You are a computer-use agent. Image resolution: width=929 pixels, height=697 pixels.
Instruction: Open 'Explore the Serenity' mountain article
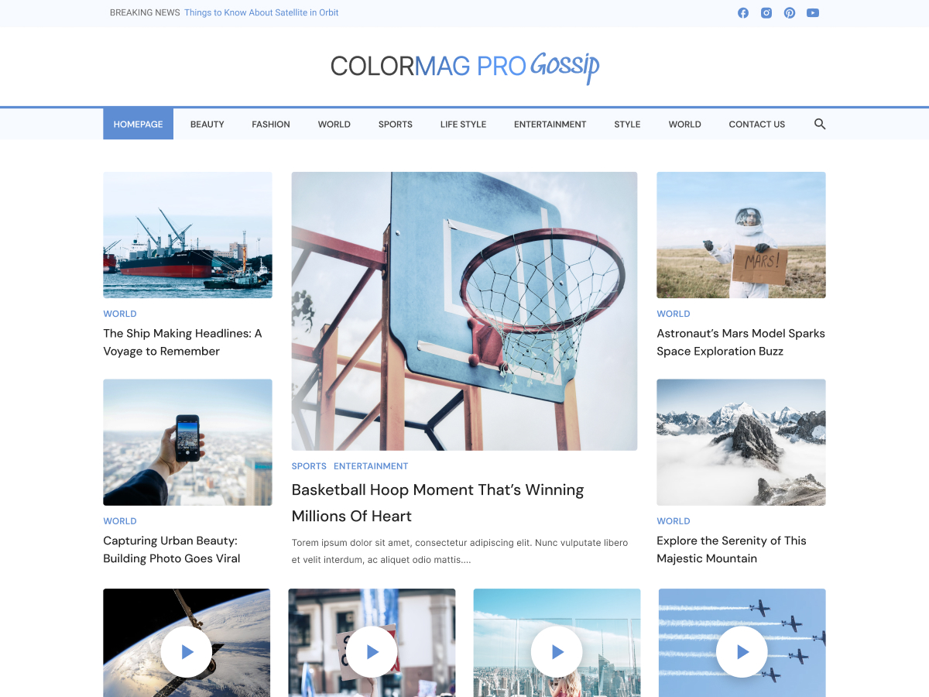[732, 550]
